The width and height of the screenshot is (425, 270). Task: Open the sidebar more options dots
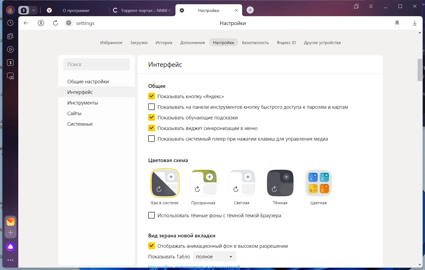click(11, 260)
